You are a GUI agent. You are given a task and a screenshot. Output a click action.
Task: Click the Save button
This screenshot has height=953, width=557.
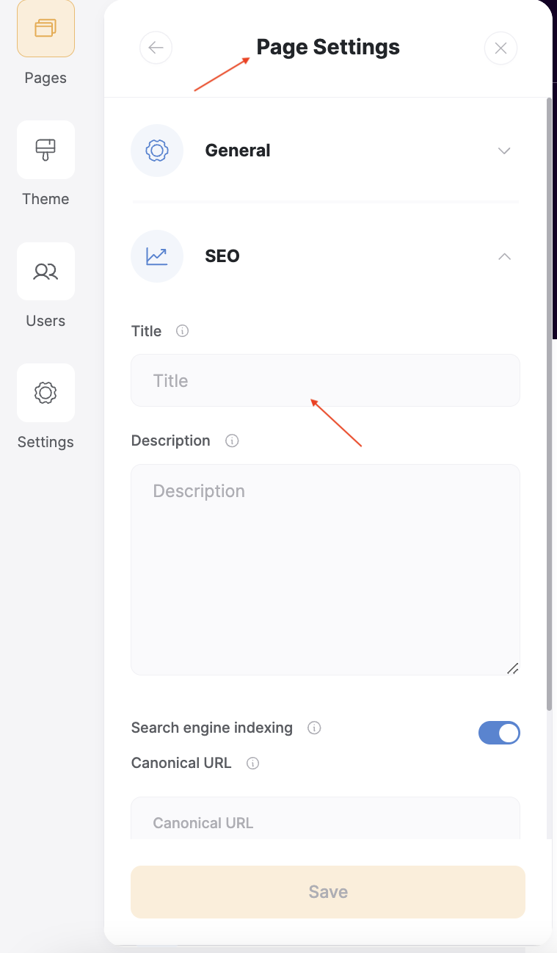[x=328, y=892]
